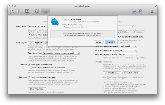Click the fullscreen arrows in title bar
Image resolution: width=165 pixels, height=105 pixels.
156,6
